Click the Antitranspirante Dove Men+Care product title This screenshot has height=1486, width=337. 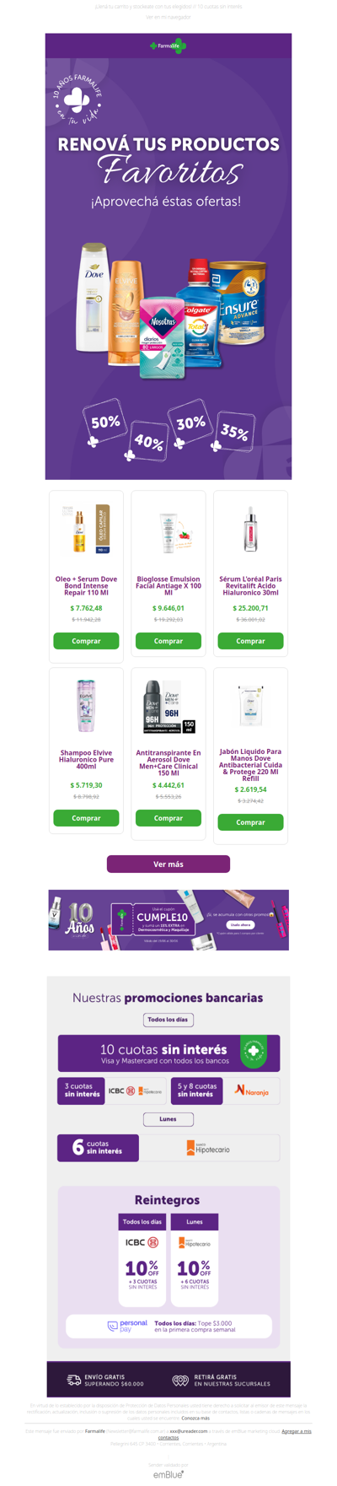click(168, 762)
